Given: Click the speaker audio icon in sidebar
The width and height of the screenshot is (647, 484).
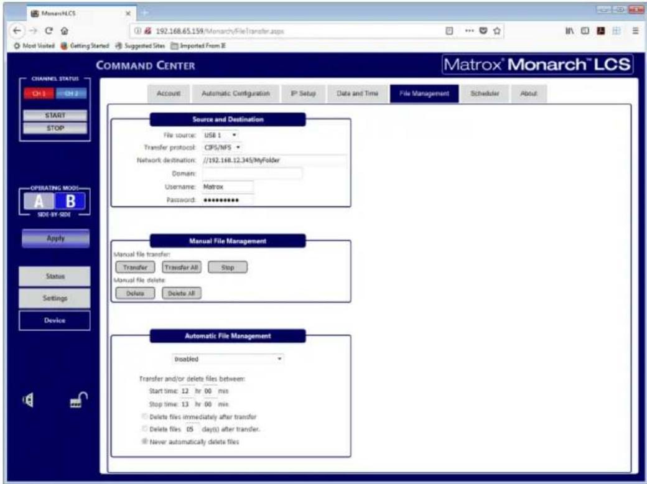Looking at the screenshot, I should [x=28, y=400].
